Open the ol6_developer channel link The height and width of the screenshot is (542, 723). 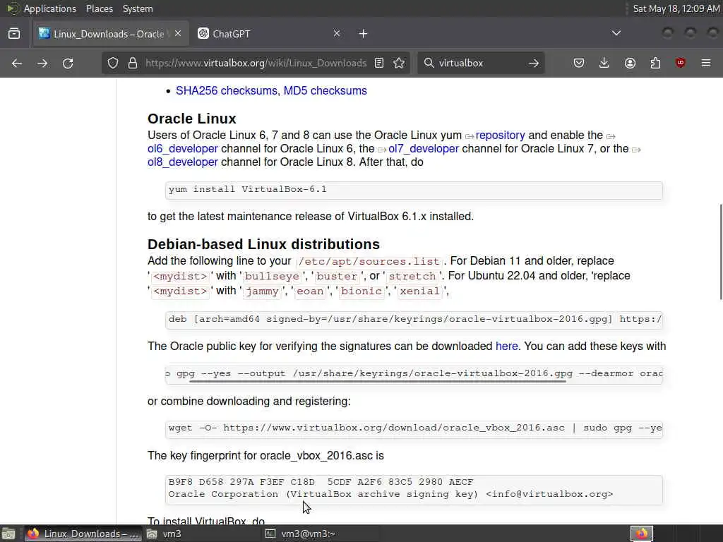point(183,149)
